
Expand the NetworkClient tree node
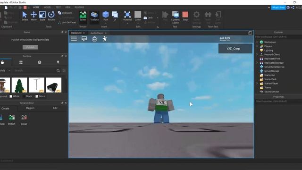click(257, 55)
